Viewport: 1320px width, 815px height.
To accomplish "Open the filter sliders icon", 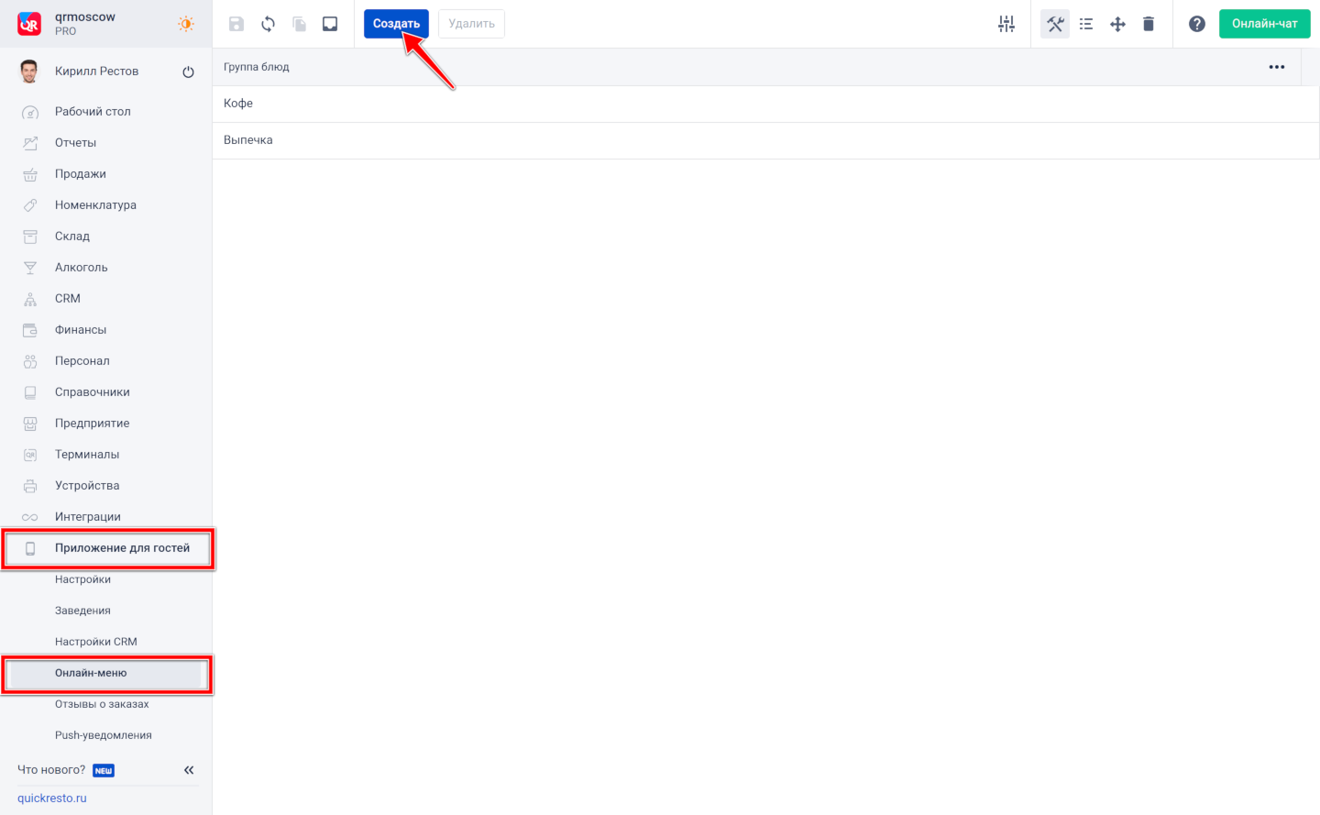I will pyautogui.click(x=1006, y=24).
